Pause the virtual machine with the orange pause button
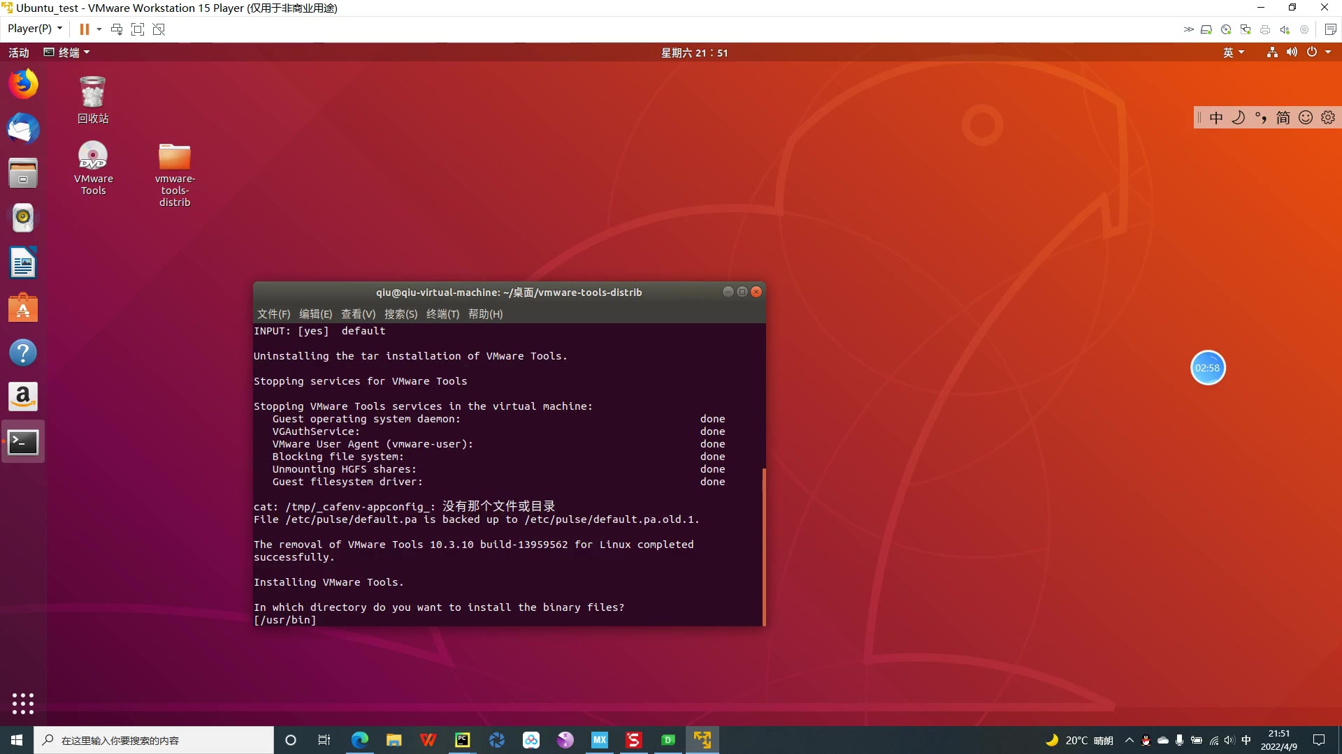Screen dimensions: 1342x754 point(84,29)
